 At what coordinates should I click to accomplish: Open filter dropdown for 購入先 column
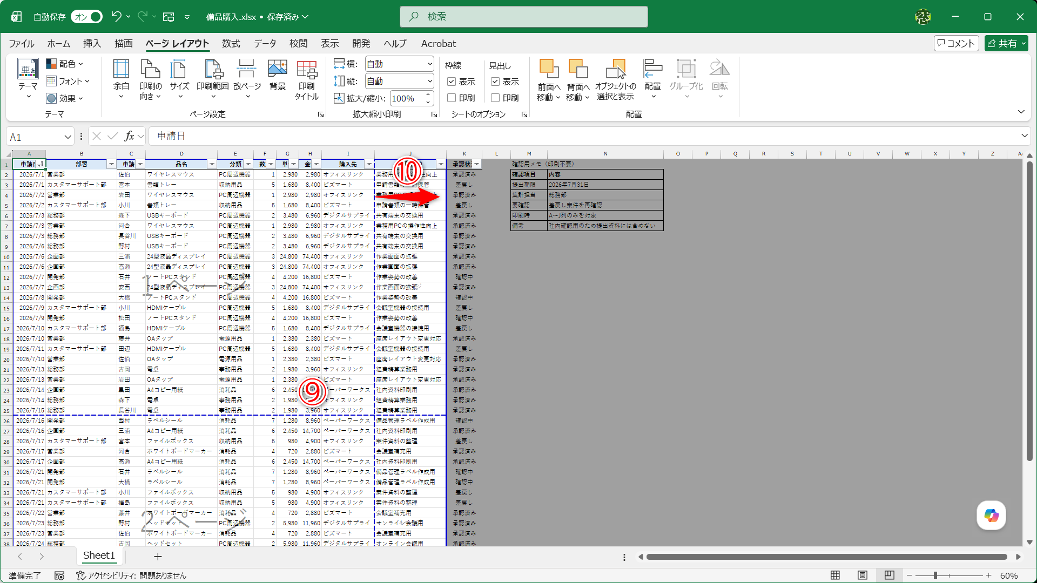click(369, 164)
